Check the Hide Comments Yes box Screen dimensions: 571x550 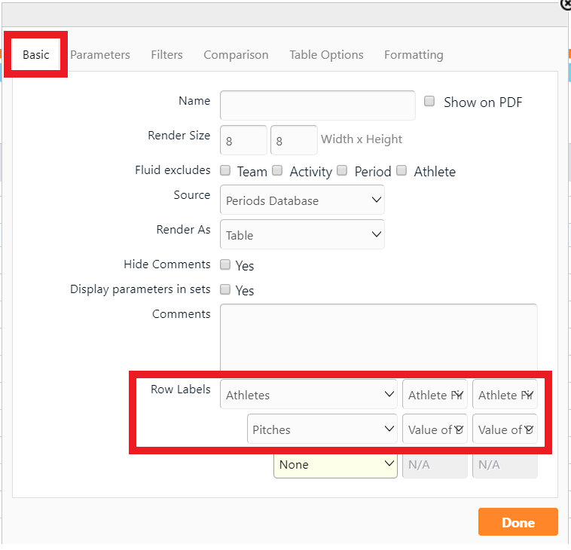tap(225, 265)
